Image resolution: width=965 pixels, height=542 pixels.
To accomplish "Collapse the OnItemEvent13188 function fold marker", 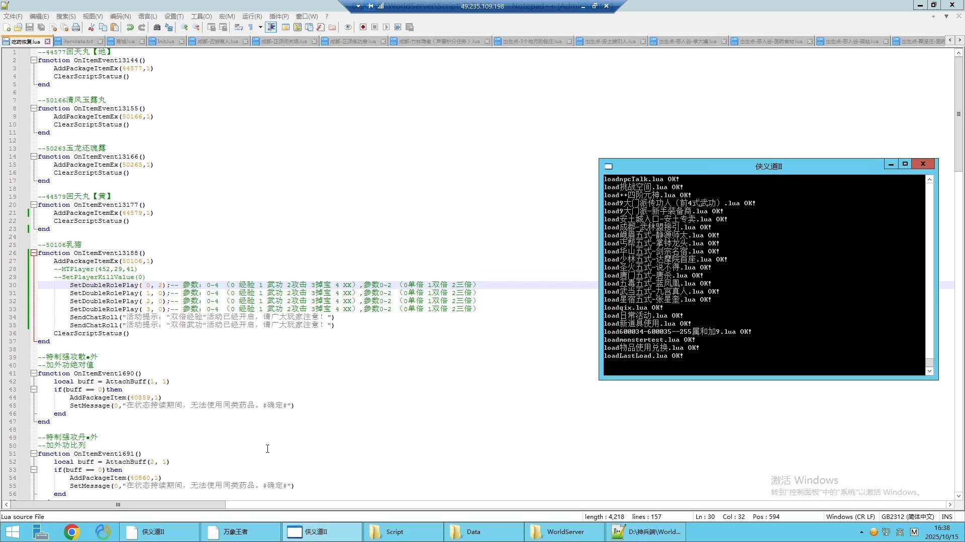I will tap(34, 253).
